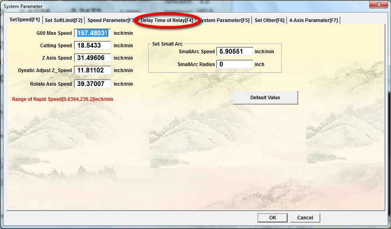Click the Cutting Speed input field
This screenshot has height=229, width=391.
[92, 46]
